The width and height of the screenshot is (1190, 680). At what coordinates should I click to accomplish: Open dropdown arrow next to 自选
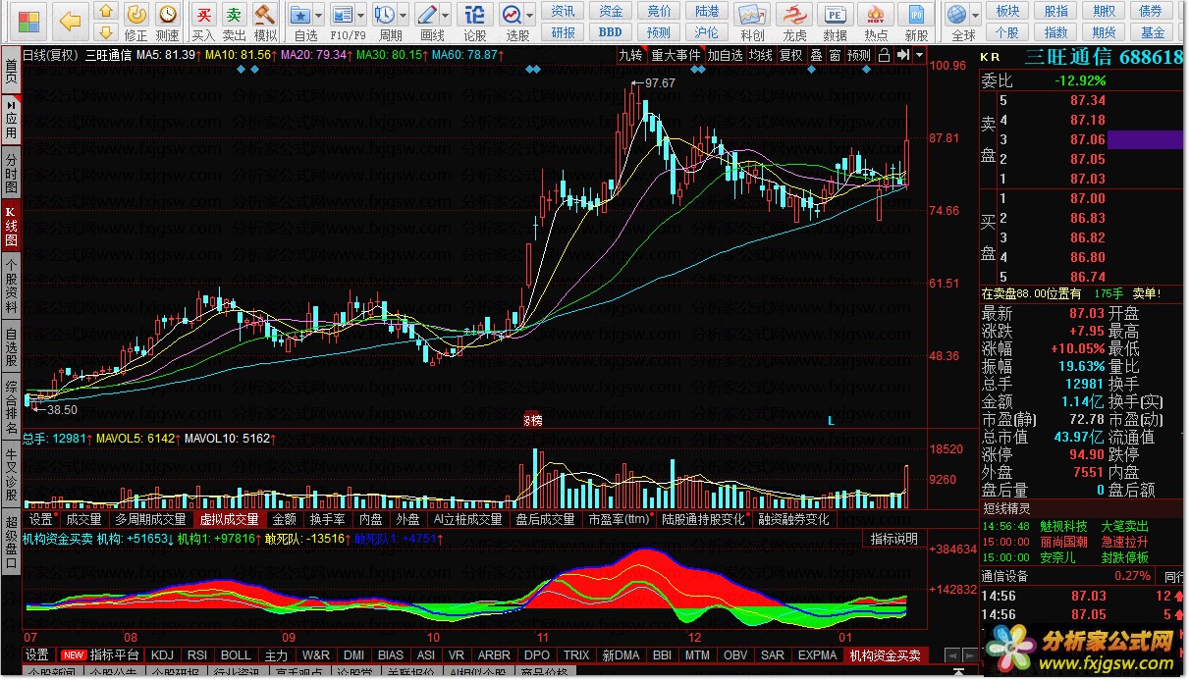pos(319,16)
